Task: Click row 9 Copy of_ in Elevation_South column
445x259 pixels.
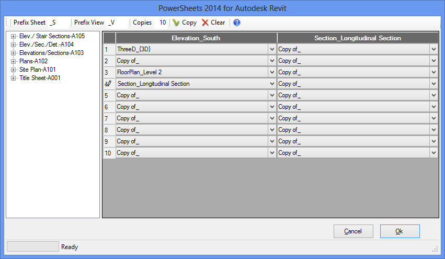Action: pyautogui.click(x=192, y=141)
